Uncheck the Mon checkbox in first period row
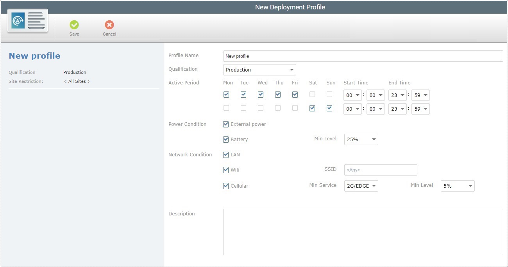Viewport: 508px width, 267px height. [x=226, y=94]
